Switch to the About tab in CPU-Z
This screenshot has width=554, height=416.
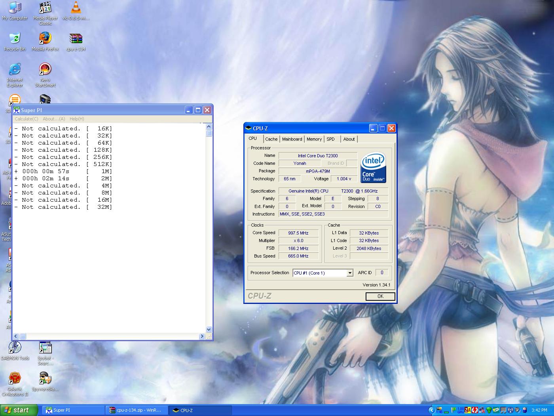pyautogui.click(x=349, y=139)
